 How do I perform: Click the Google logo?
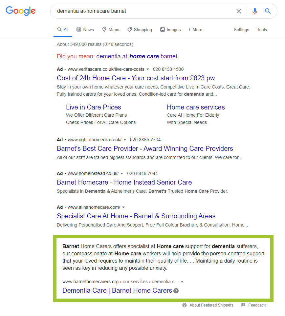click(x=20, y=11)
